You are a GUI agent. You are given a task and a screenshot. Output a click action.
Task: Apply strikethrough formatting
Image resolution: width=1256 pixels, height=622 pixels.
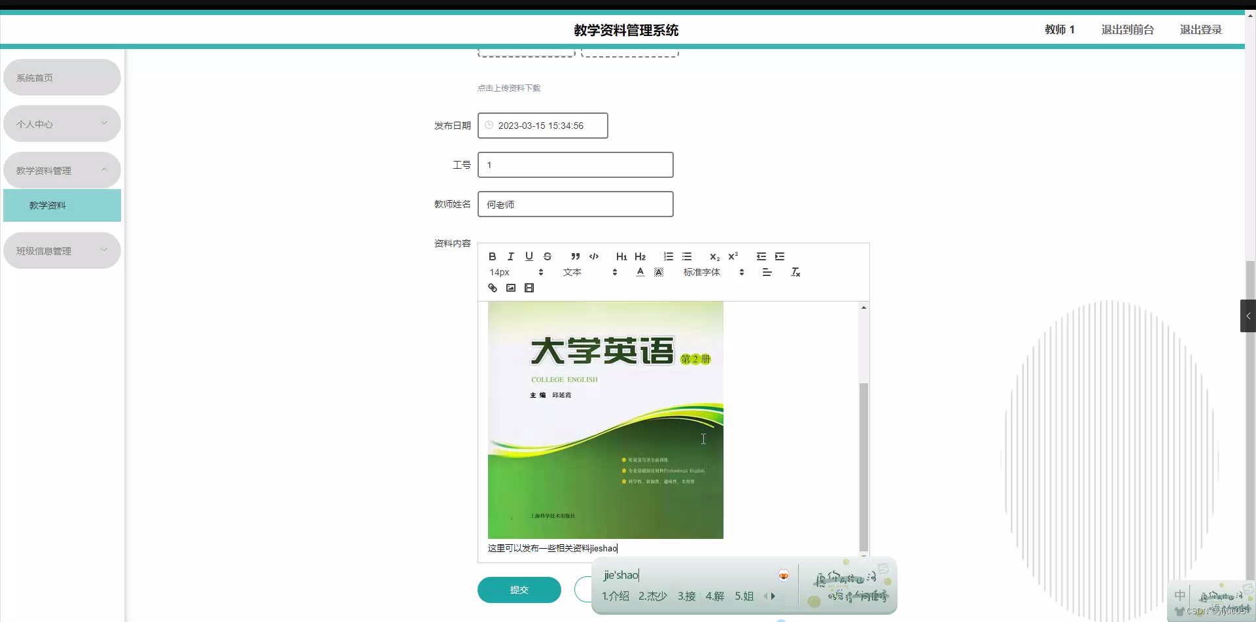point(548,256)
